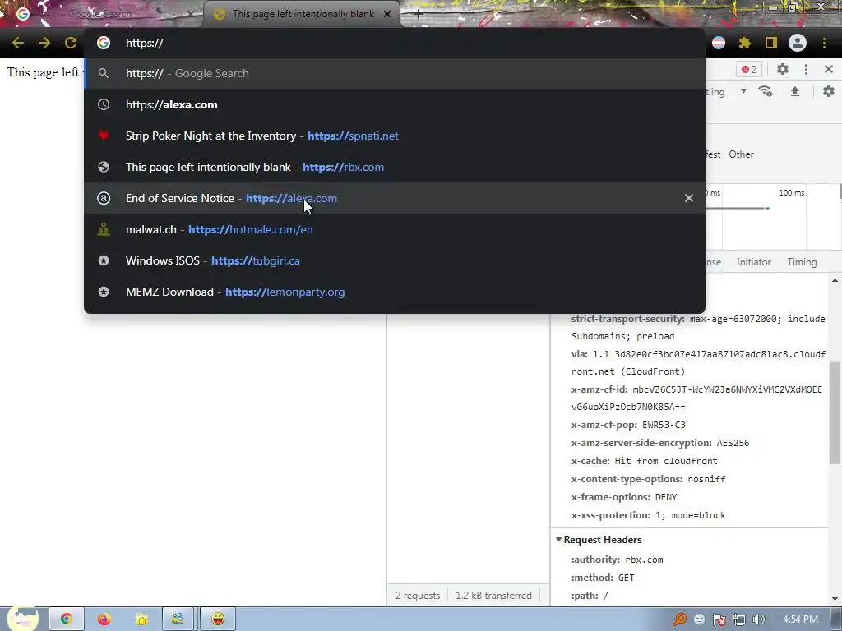
Task: Open Chrome's three-dot main menu
Action: pos(824,43)
